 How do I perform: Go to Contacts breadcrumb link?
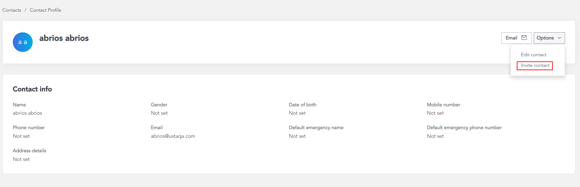tap(12, 10)
